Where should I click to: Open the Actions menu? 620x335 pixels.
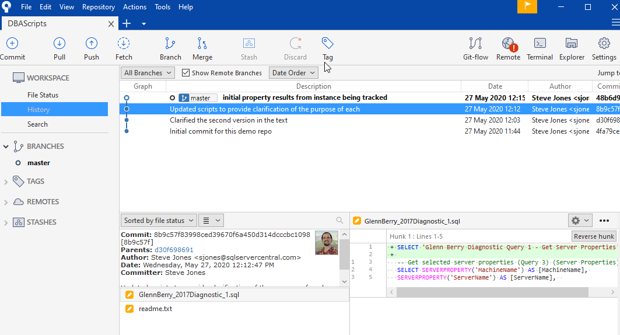[135, 7]
